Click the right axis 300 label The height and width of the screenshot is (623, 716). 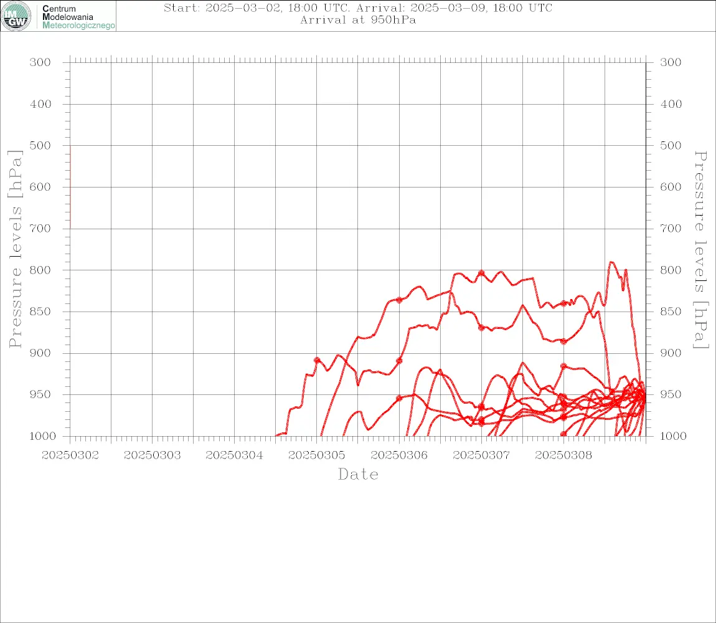click(x=671, y=62)
